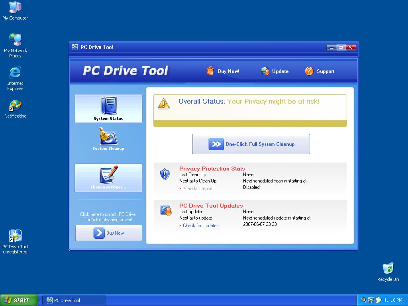
Task: Open the View last report link
Action: pyautogui.click(x=198, y=188)
